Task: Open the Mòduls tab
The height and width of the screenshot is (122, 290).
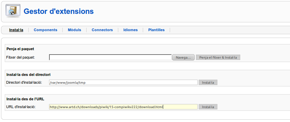Action: coord(74,30)
